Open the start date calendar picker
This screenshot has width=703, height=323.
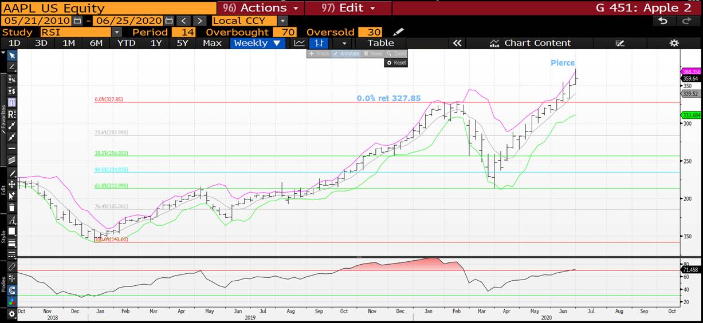coord(77,21)
